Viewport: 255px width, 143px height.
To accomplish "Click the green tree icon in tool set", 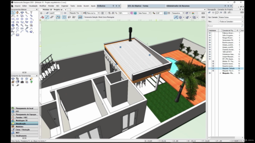I will coord(31,82).
